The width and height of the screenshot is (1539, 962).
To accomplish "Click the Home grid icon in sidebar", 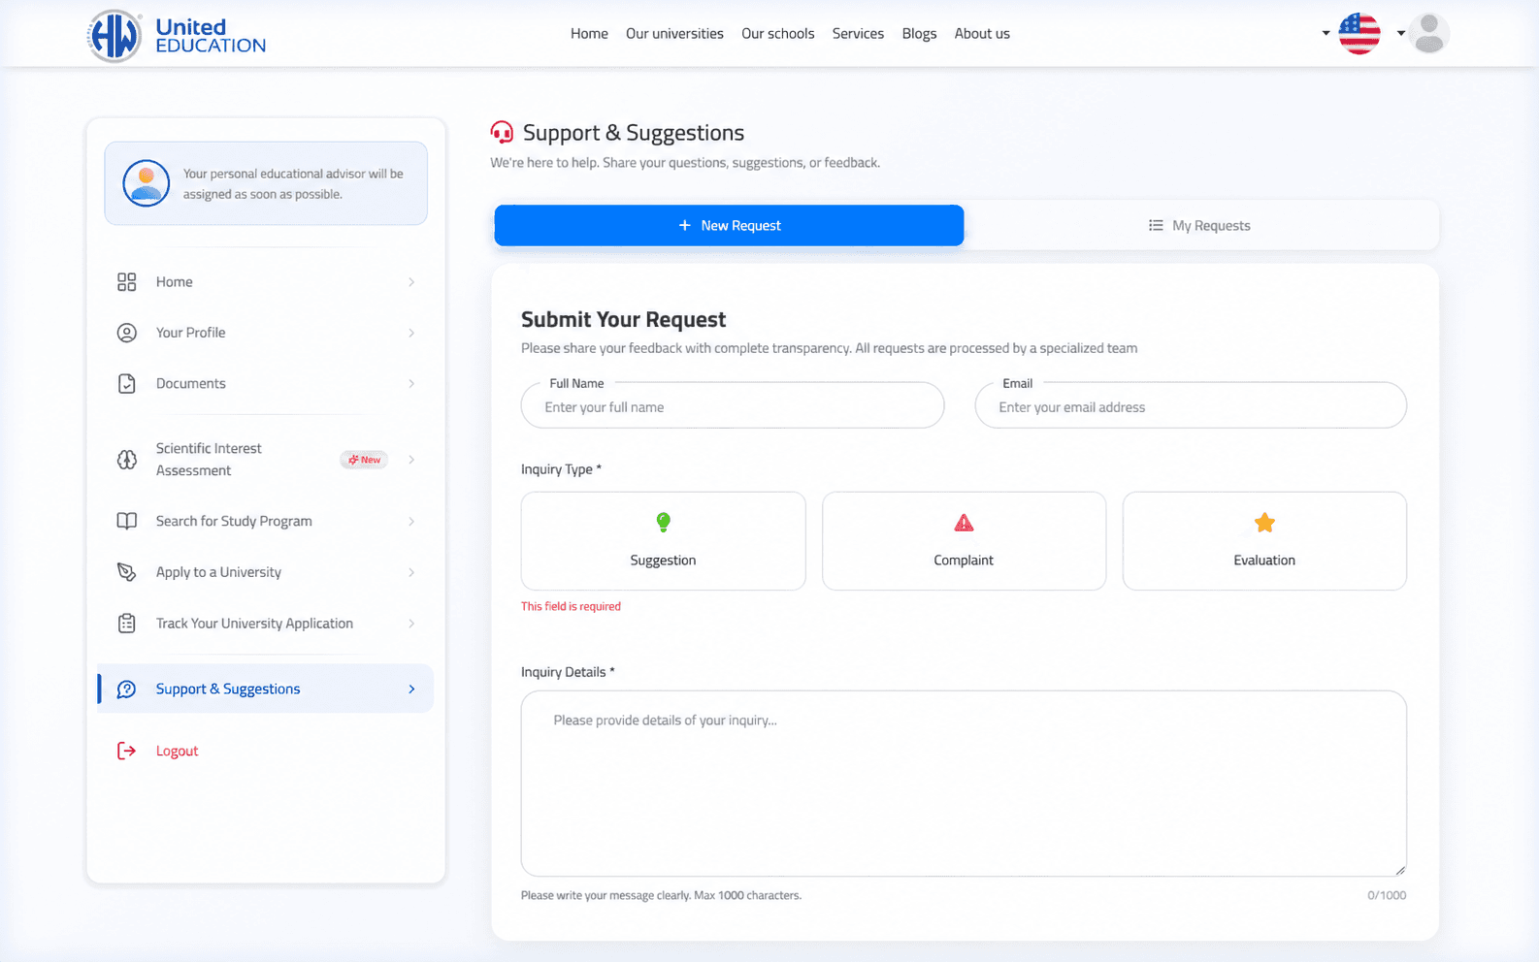I will [127, 282].
